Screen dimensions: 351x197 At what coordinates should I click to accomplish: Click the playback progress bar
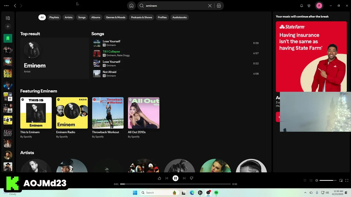pyautogui.click(x=175, y=184)
